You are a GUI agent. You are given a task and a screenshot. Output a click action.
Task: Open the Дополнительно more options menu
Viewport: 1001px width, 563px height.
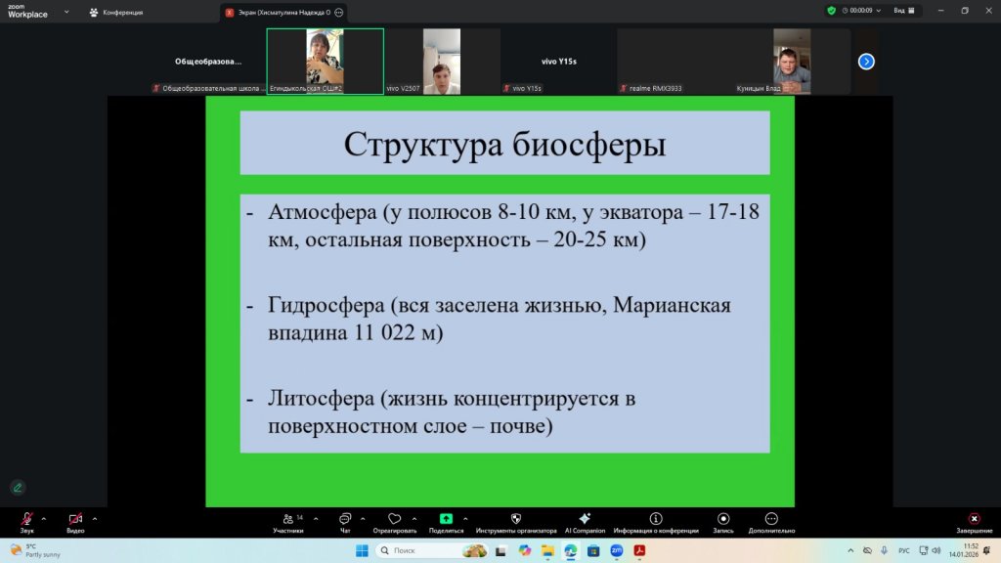771,519
